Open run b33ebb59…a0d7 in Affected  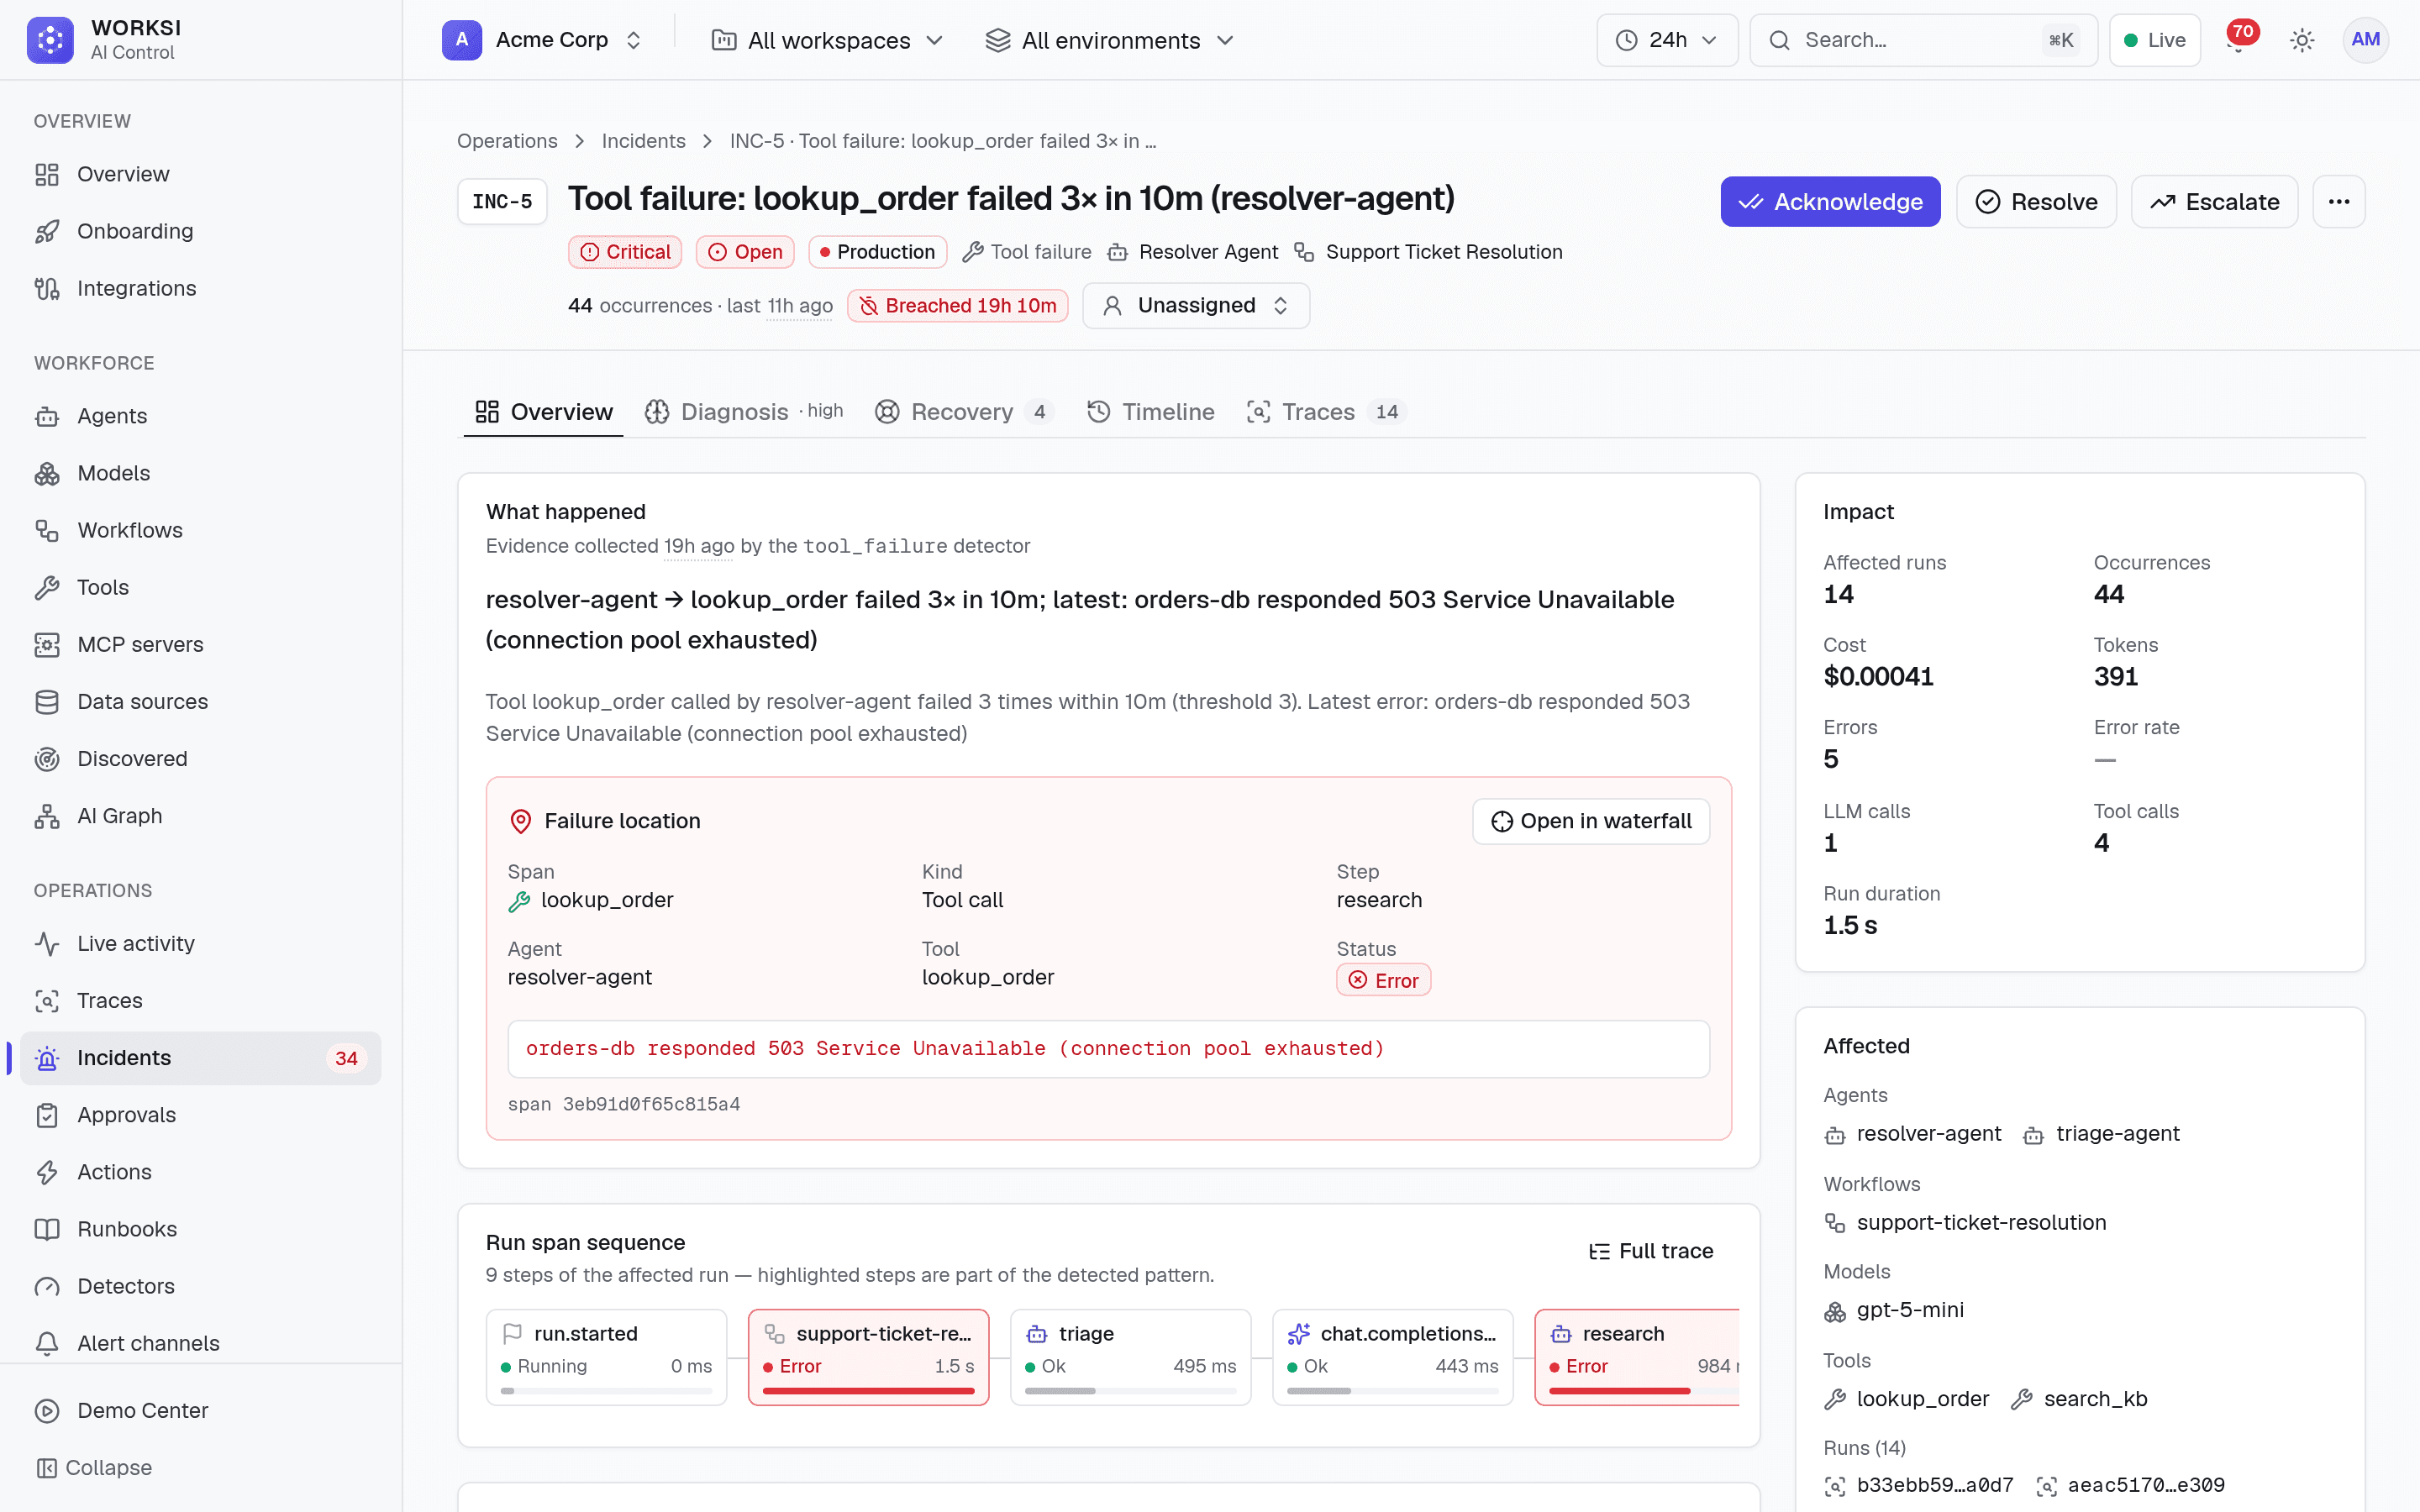(x=1920, y=1485)
